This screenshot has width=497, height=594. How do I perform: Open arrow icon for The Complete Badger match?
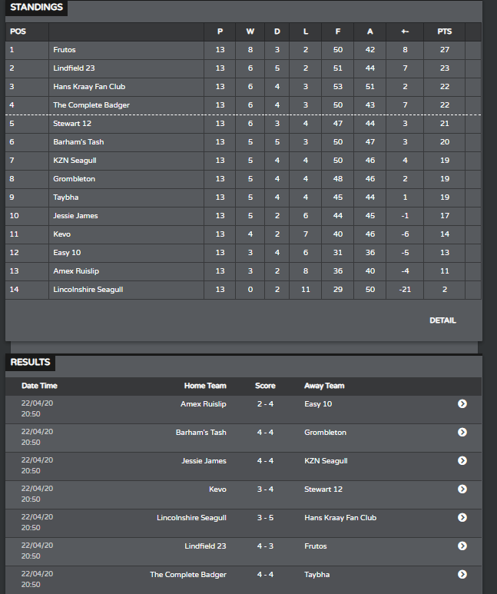(x=462, y=574)
